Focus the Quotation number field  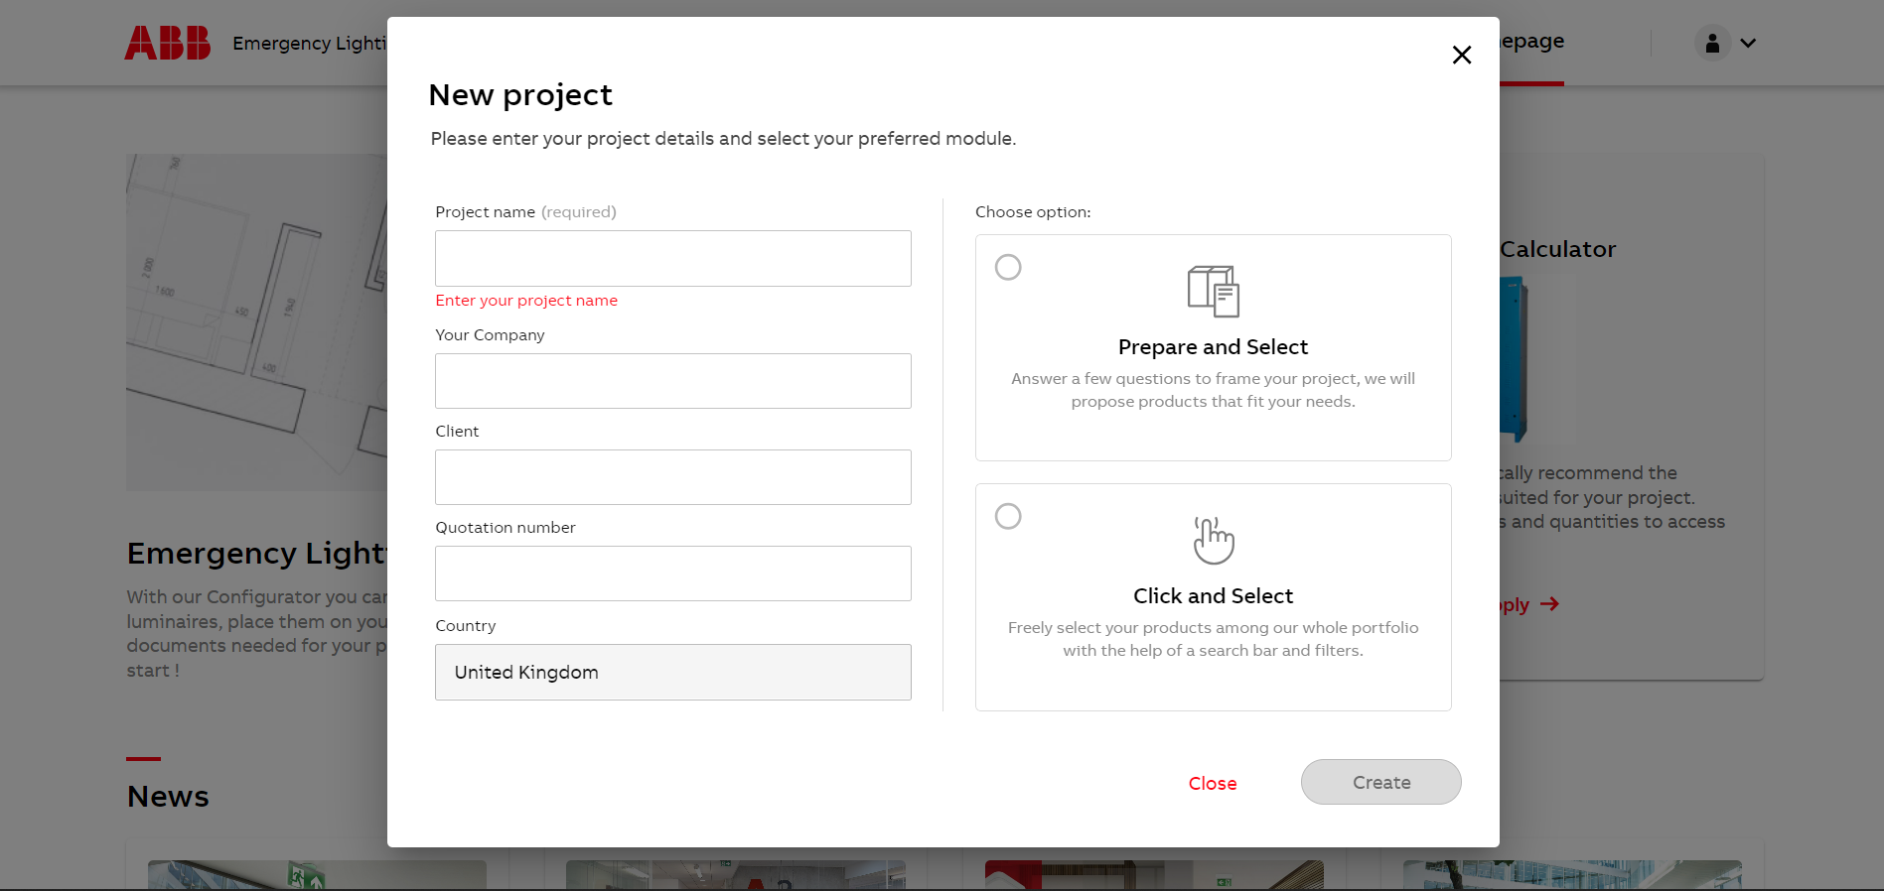pos(672,573)
